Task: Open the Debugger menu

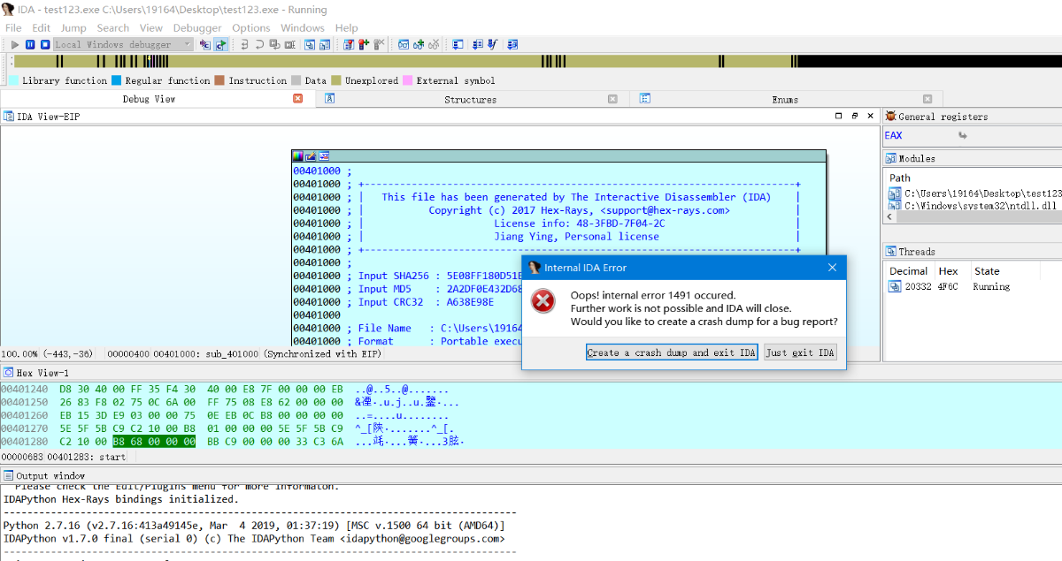Action: [197, 27]
